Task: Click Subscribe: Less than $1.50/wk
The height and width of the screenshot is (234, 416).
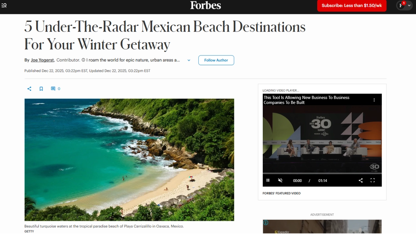Action: pyautogui.click(x=352, y=6)
